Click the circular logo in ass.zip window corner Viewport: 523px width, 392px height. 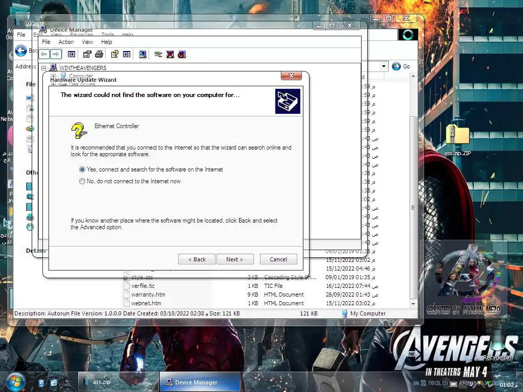[408, 35]
